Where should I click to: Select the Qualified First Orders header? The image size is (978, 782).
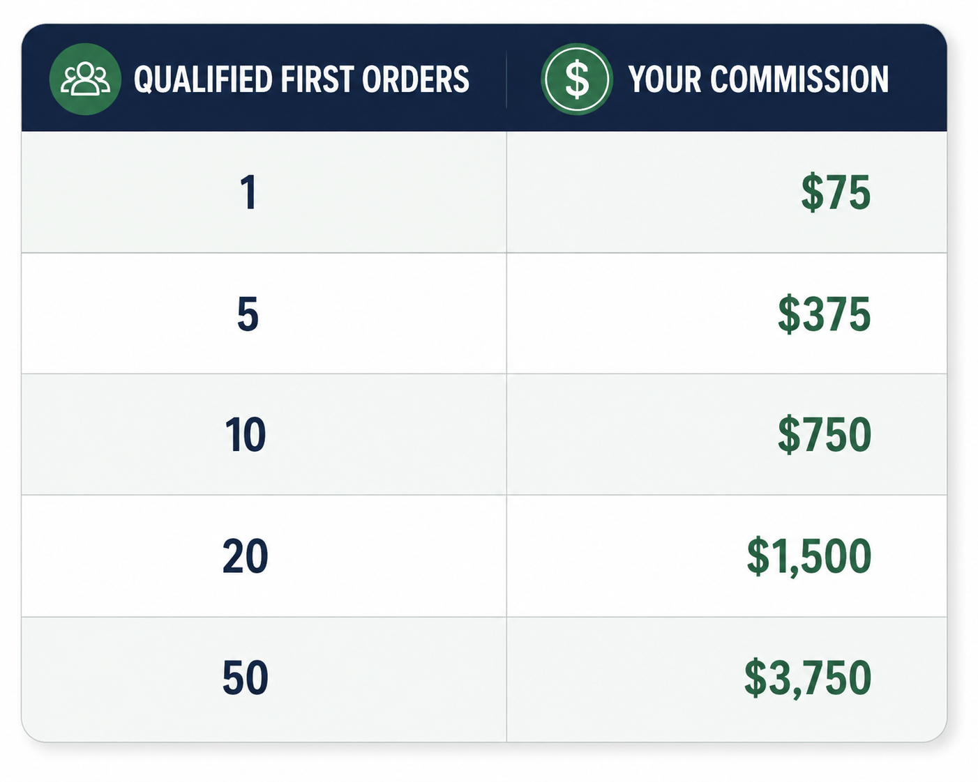point(301,79)
